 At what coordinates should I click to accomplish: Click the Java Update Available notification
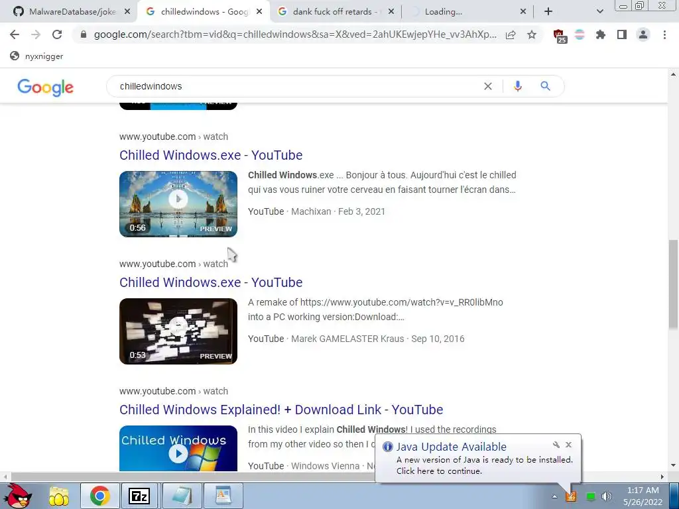(x=478, y=459)
